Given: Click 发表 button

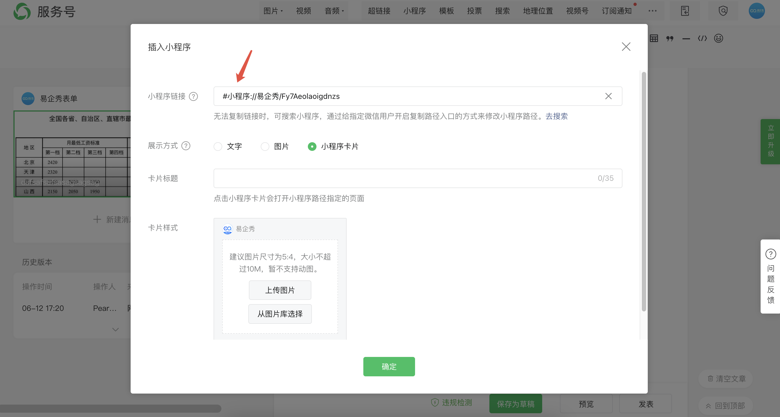Looking at the screenshot, I should (646, 404).
